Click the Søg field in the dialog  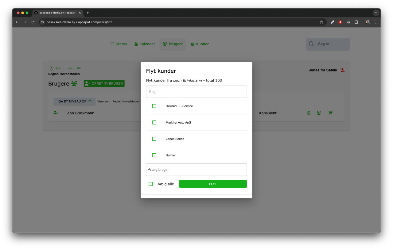pos(196,92)
